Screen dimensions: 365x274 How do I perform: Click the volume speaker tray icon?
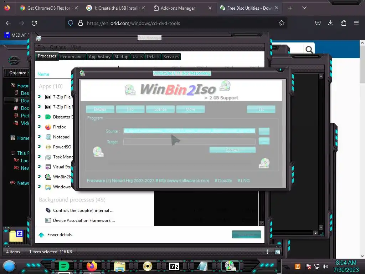(x=325, y=266)
